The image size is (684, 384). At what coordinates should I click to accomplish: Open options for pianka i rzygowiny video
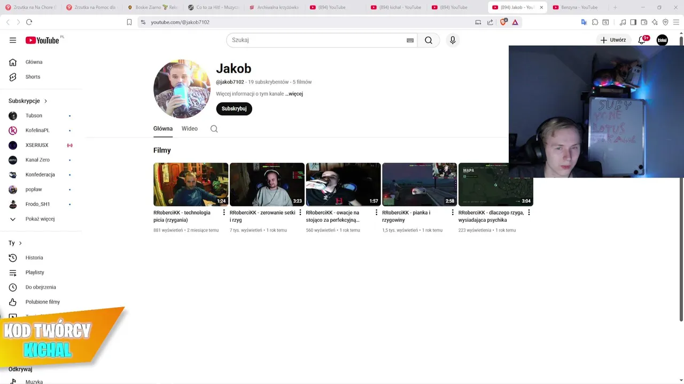click(453, 213)
